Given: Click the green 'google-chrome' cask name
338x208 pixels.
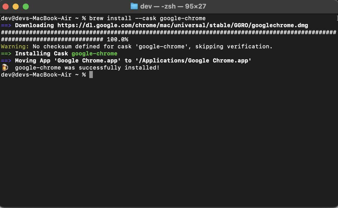Looking at the screenshot, I should pos(94,53).
